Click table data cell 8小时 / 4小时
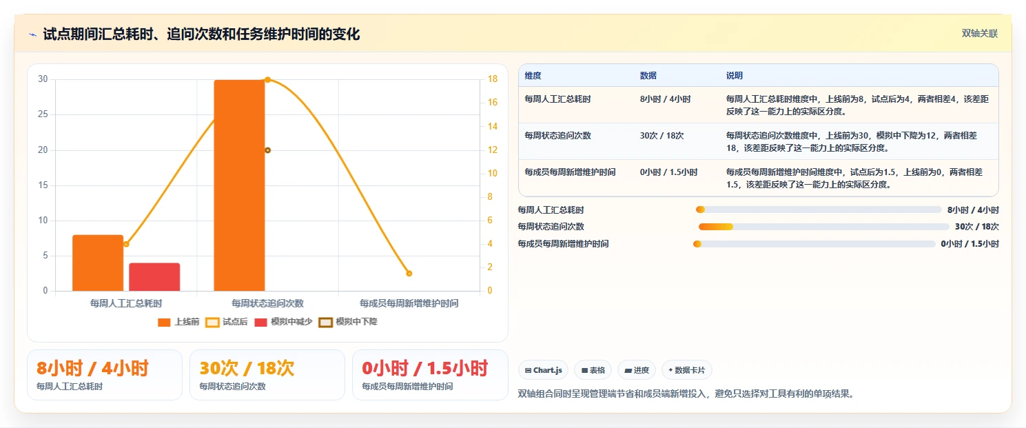This screenshot has width=1026, height=428. tap(665, 99)
